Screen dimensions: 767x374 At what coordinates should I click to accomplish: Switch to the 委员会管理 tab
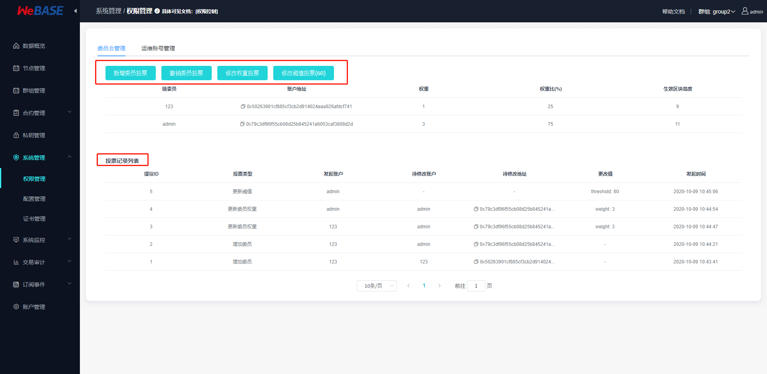point(111,48)
